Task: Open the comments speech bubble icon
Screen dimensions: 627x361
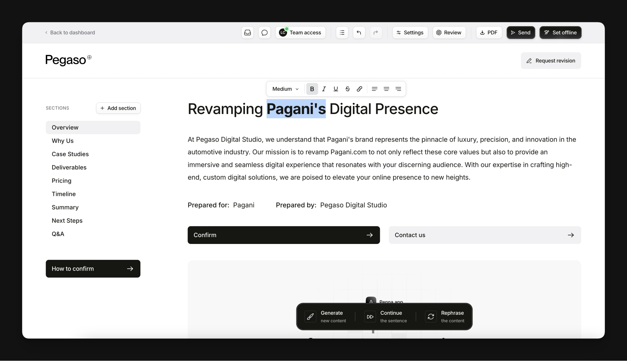Action: [x=264, y=33]
